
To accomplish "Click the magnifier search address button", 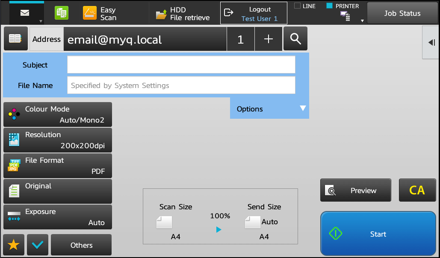I will coord(295,39).
